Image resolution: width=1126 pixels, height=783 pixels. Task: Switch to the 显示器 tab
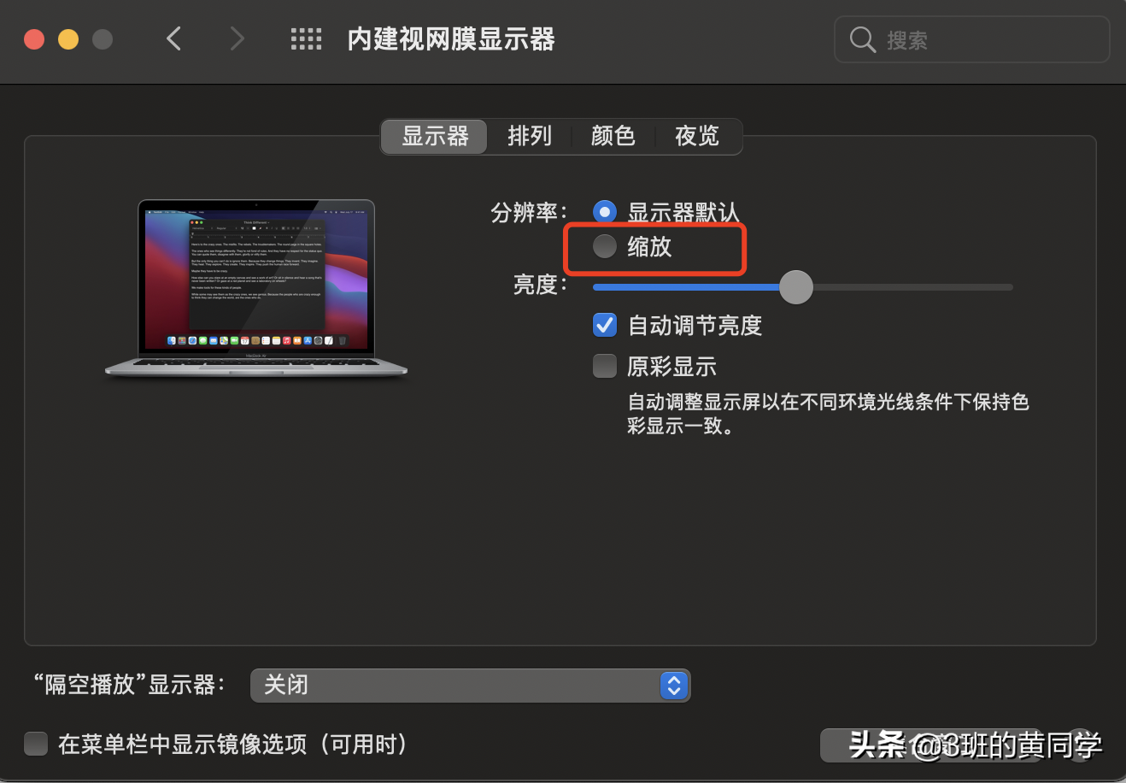pyautogui.click(x=435, y=136)
